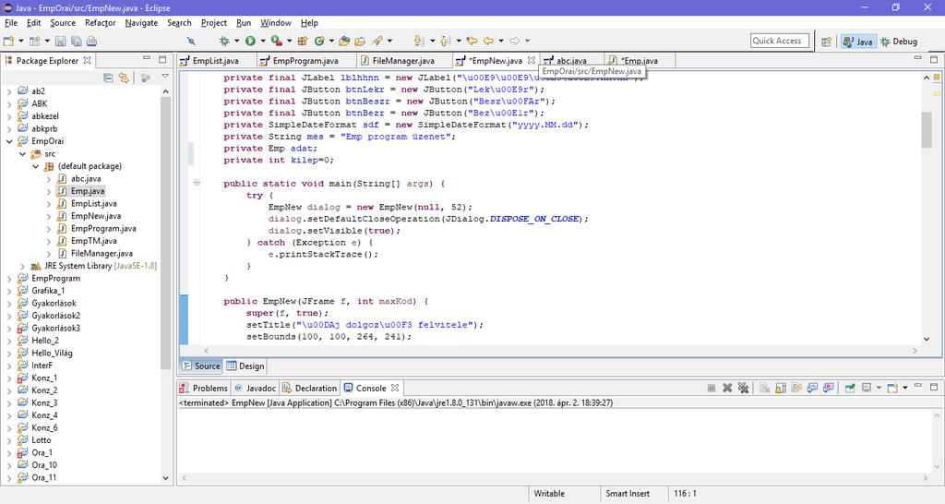Viewport: 945px width, 504px height.
Task: Open the Source menu
Action: coord(63,23)
